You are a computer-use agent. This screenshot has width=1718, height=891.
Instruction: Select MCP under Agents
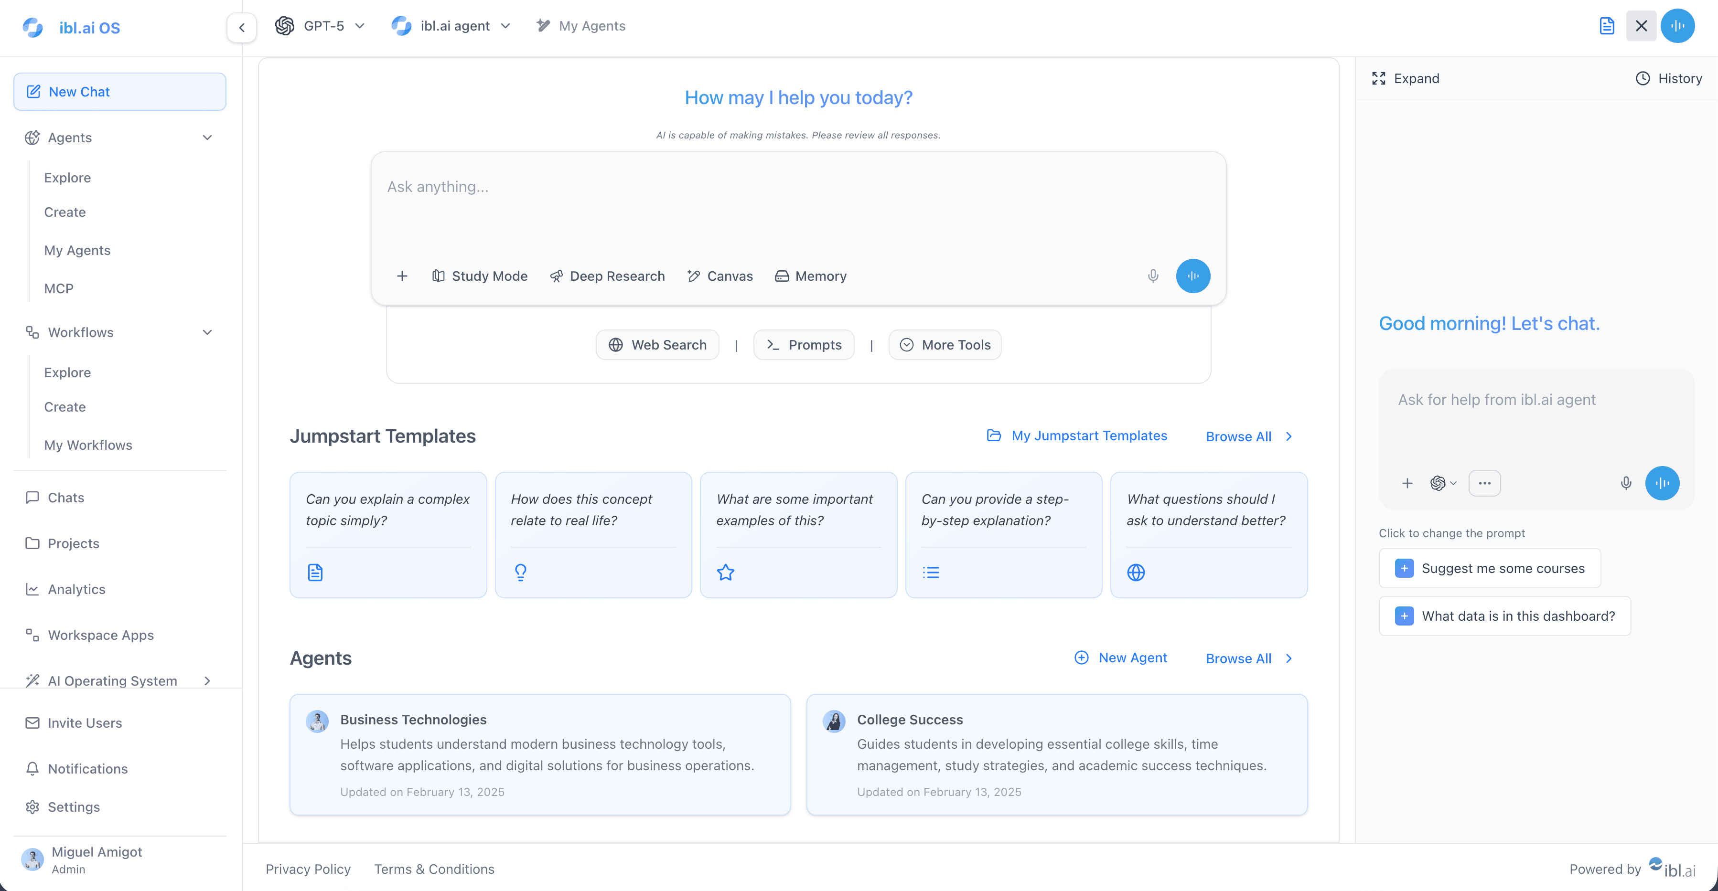(x=59, y=288)
